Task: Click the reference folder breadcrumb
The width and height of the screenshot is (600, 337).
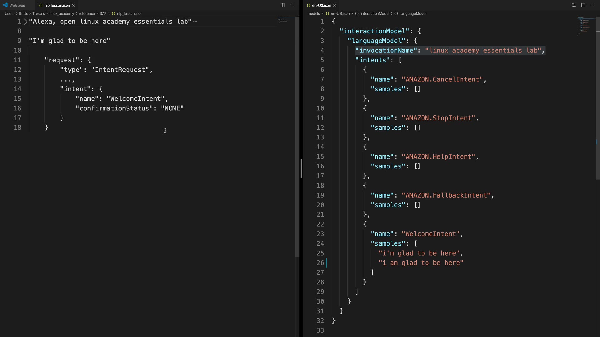Action: pyautogui.click(x=87, y=14)
